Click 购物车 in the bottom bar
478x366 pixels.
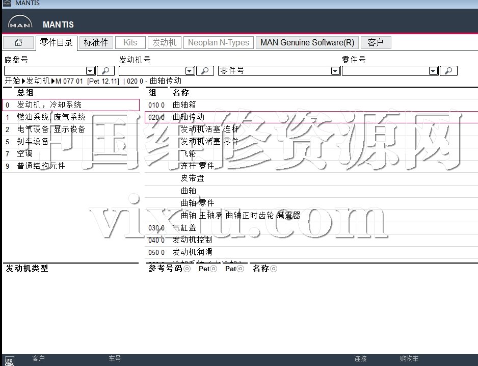point(409,359)
